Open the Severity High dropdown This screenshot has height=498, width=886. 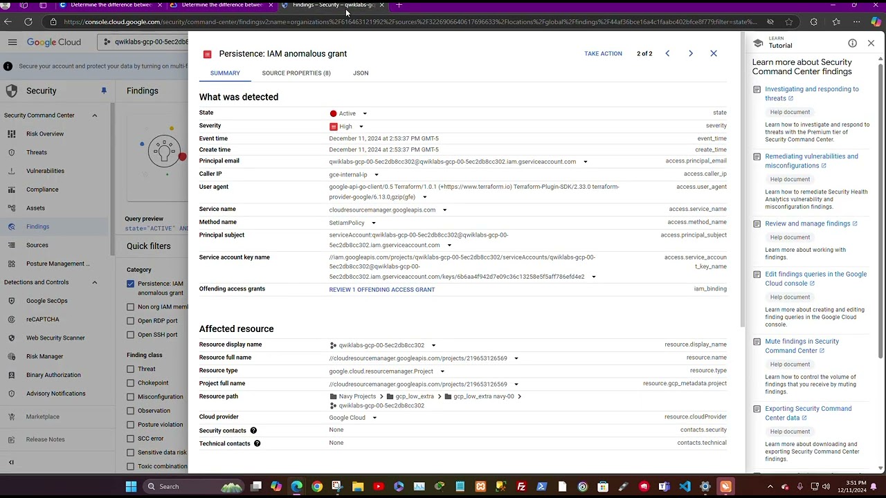[x=361, y=127]
